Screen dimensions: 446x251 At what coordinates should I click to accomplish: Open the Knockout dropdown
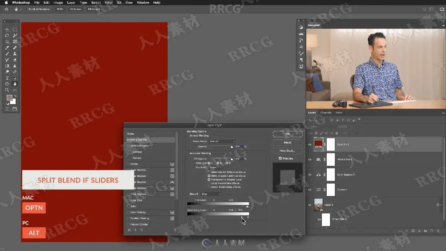coord(216,168)
